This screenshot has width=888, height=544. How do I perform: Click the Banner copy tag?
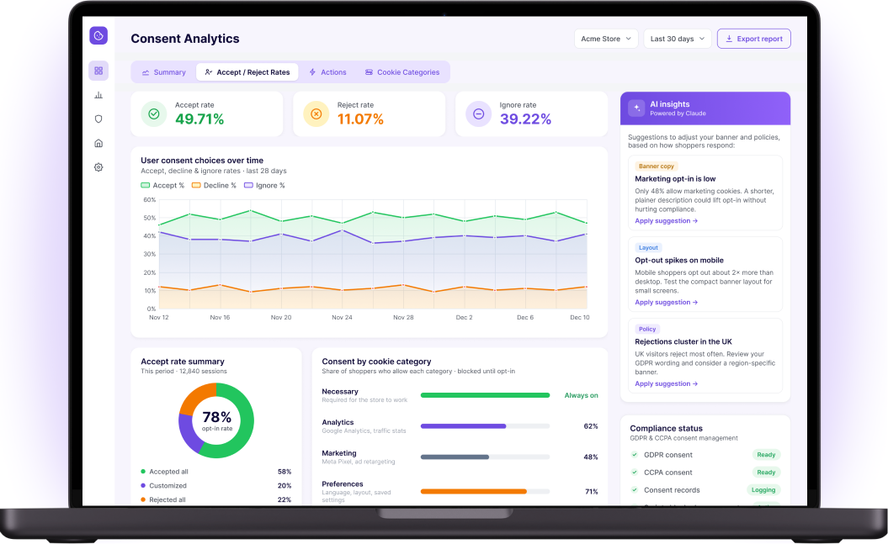tap(657, 166)
